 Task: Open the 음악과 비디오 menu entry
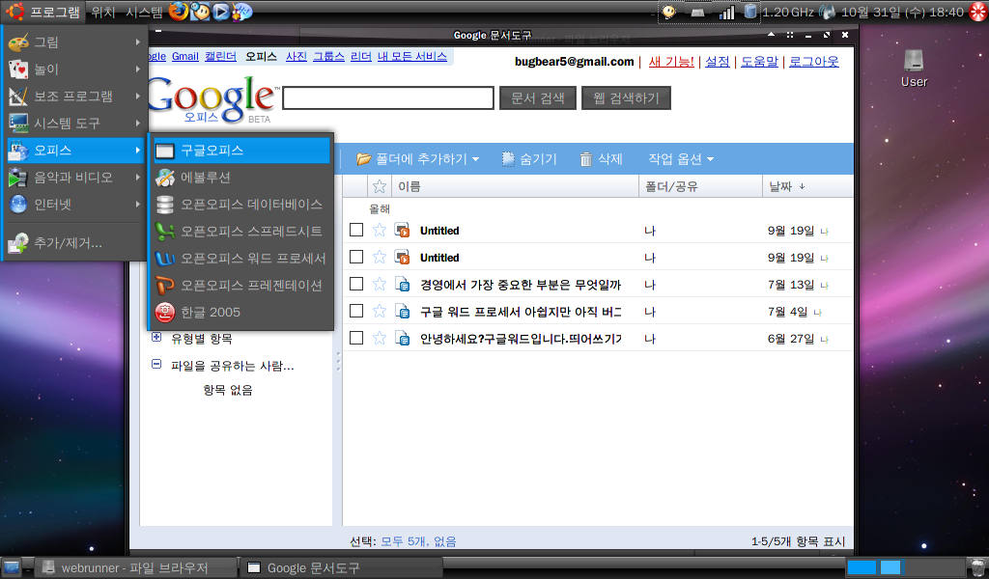(x=75, y=178)
